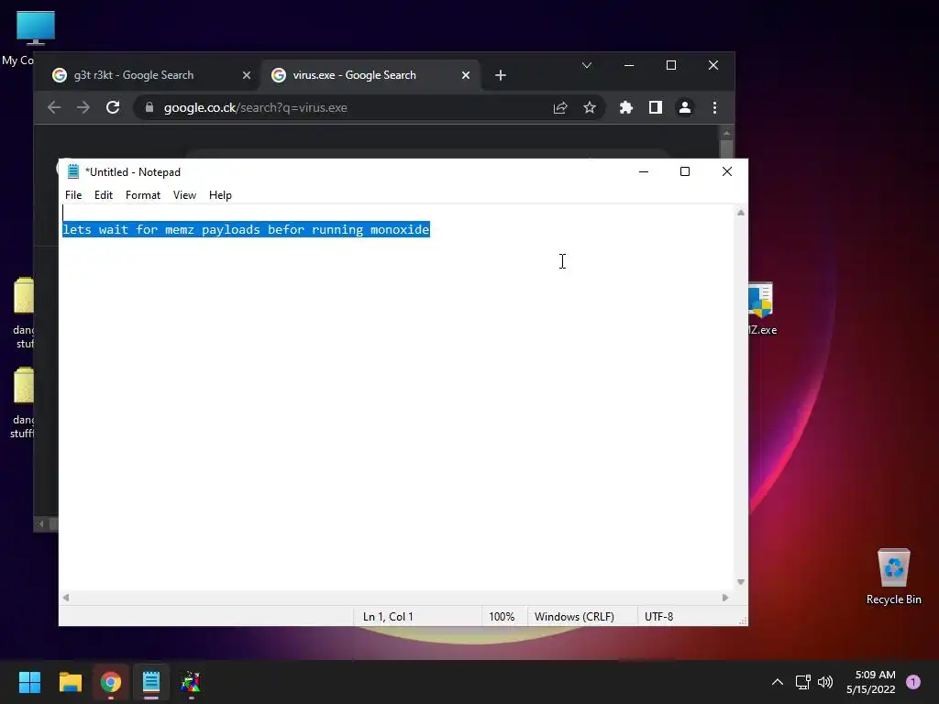The image size is (939, 704).
Task: Open Chrome tab search dropdown
Action: (587, 65)
